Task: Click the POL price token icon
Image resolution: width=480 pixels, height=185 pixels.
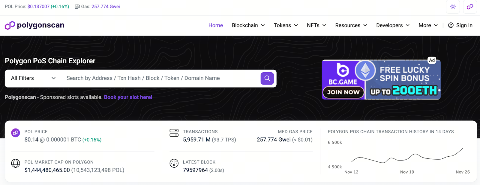Action: (16, 133)
